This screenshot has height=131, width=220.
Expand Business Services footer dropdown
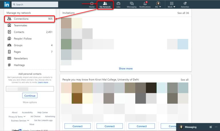(x=28, y=120)
